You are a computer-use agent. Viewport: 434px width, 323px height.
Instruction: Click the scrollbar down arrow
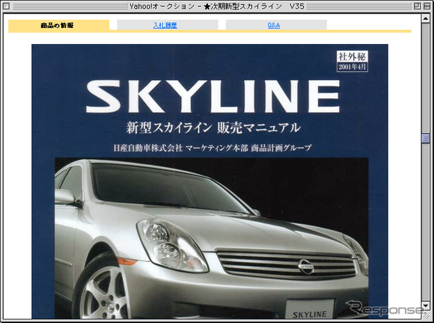click(426, 305)
